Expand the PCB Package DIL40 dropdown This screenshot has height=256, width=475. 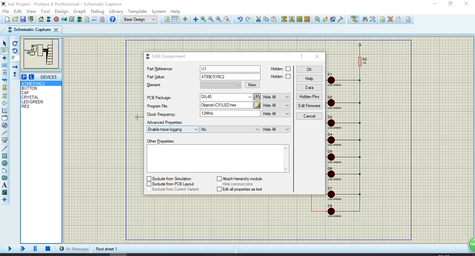point(250,97)
